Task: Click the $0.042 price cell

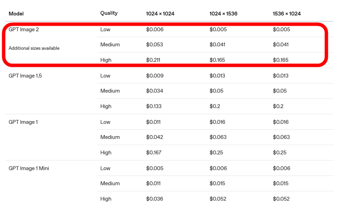Action: tap(154, 137)
